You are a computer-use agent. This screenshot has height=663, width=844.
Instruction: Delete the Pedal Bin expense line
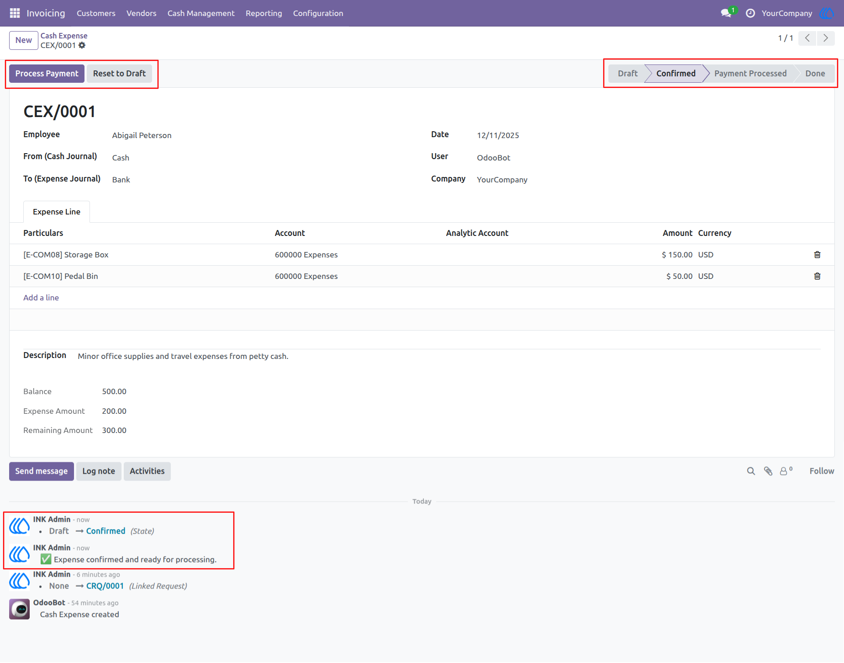817,276
